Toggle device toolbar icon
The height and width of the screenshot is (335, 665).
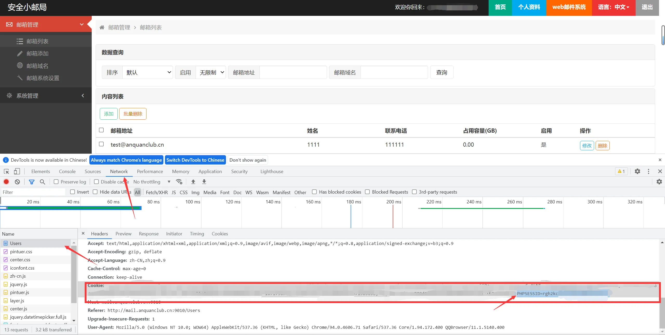17,172
